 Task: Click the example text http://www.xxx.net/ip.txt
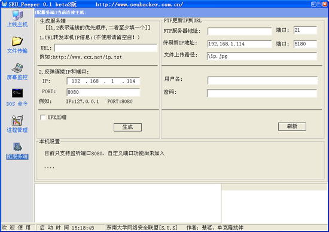point(87,57)
